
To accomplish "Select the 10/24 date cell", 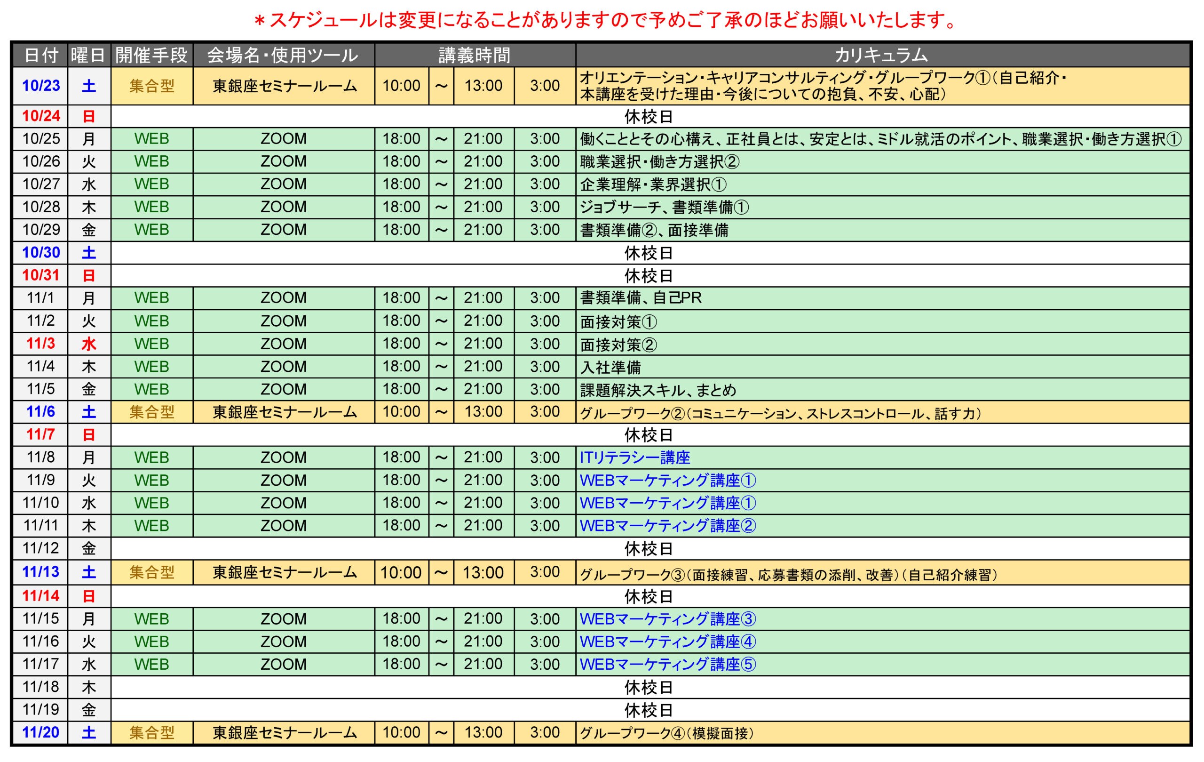I will pyautogui.click(x=40, y=116).
